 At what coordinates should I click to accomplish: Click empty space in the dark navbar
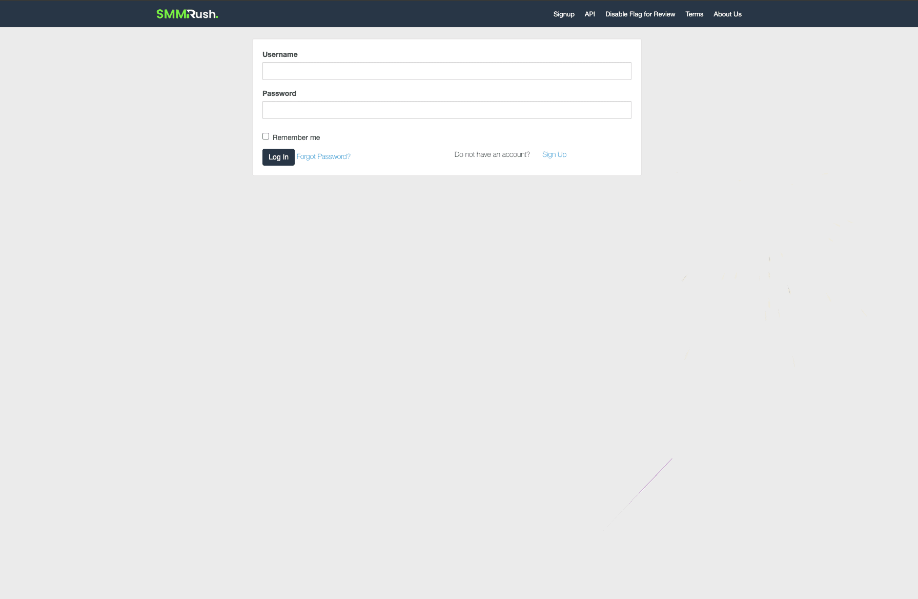[384, 14]
